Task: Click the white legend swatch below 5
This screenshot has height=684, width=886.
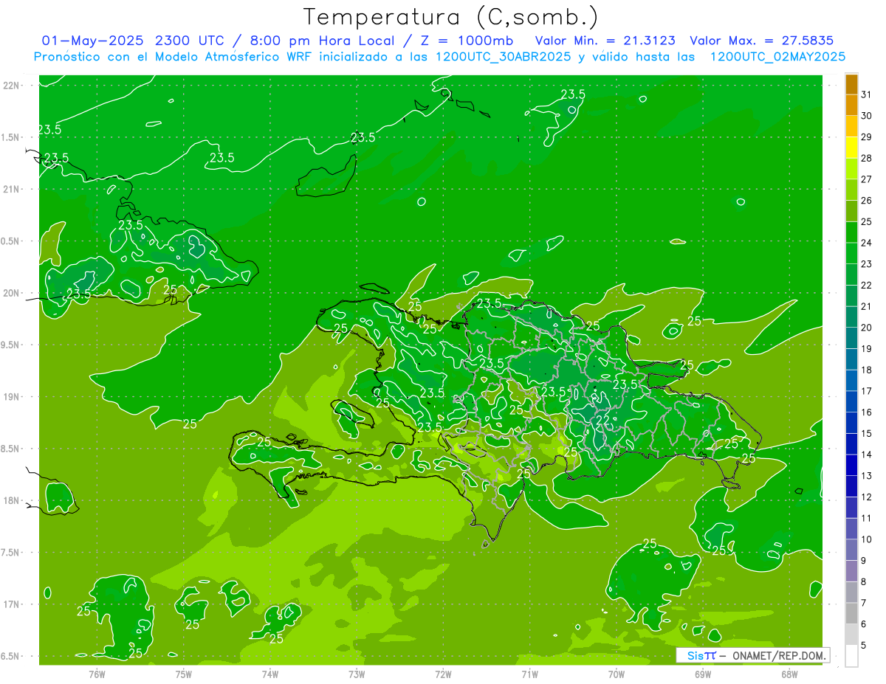Action: pos(851,656)
